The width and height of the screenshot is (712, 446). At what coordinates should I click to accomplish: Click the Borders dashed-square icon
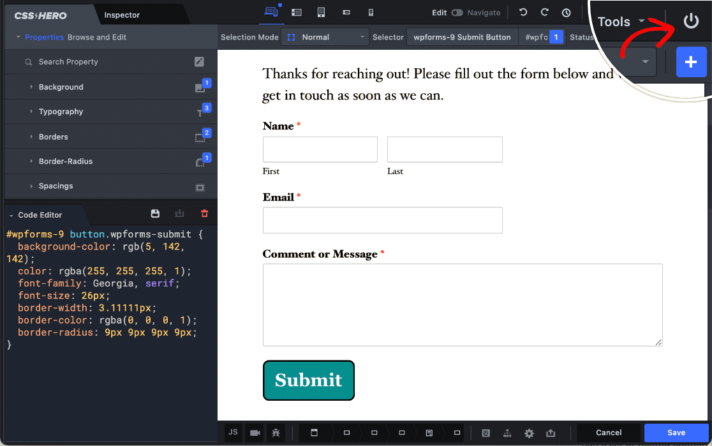[x=200, y=138]
